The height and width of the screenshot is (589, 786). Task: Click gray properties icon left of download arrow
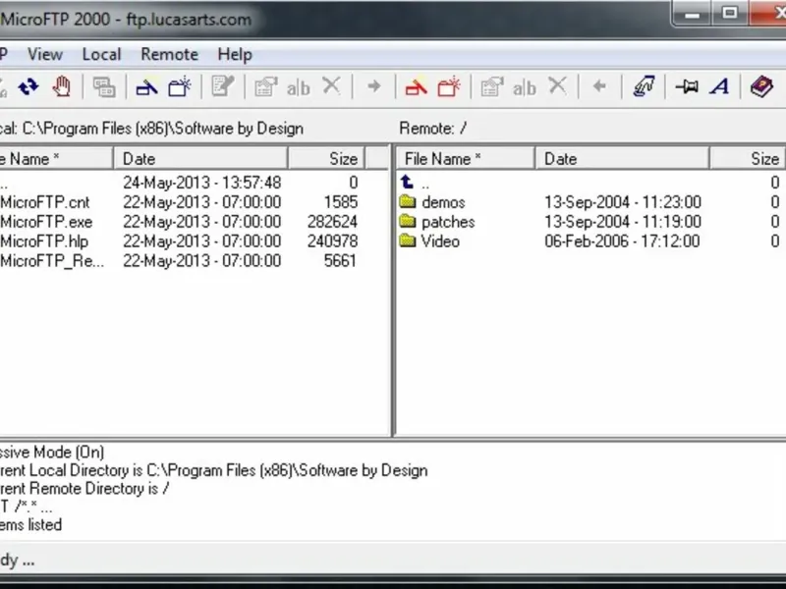pos(492,87)
